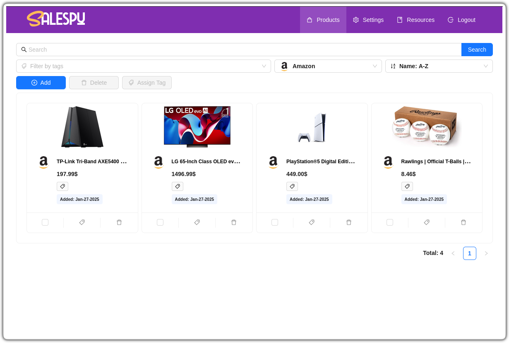The image size is (509, 343).
Task: Open Rawlings Official T-Balls title link
Action: (436, 162)
